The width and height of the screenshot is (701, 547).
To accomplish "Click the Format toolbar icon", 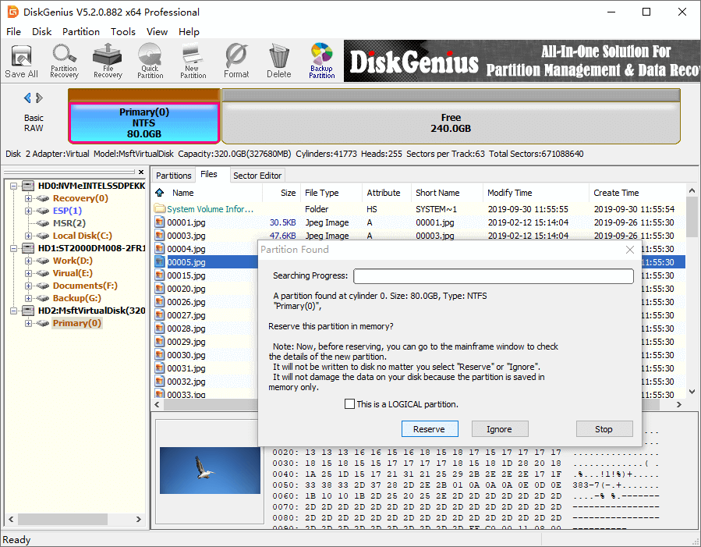I will click(x=236, y=61).
